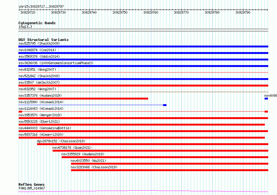
Task: Click the red bar for nsv4738176
Action: [x=160, y=151]
